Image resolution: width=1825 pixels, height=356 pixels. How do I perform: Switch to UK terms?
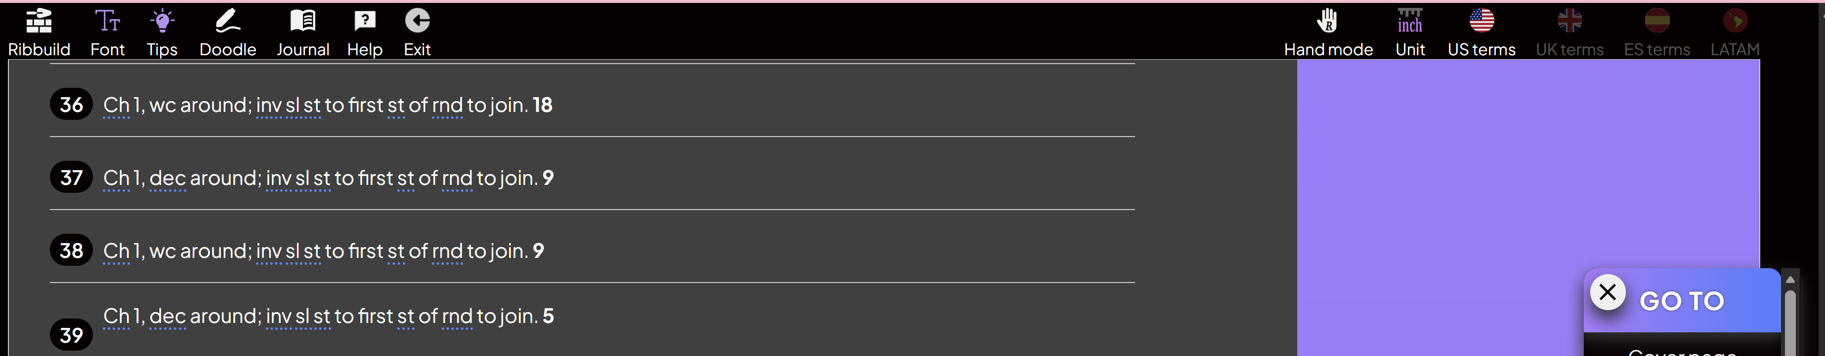[1569, 32]
